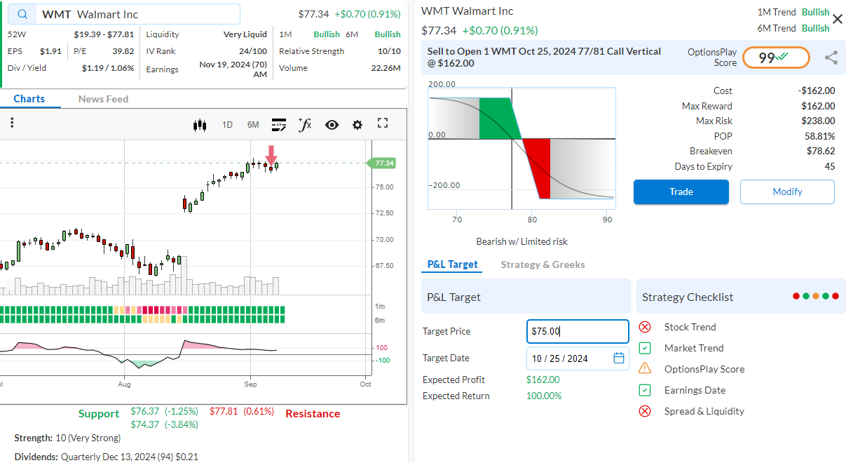Focus the WMT symbol search box
Viewport: 846px width, 463px height.
(x=123, y=15)
